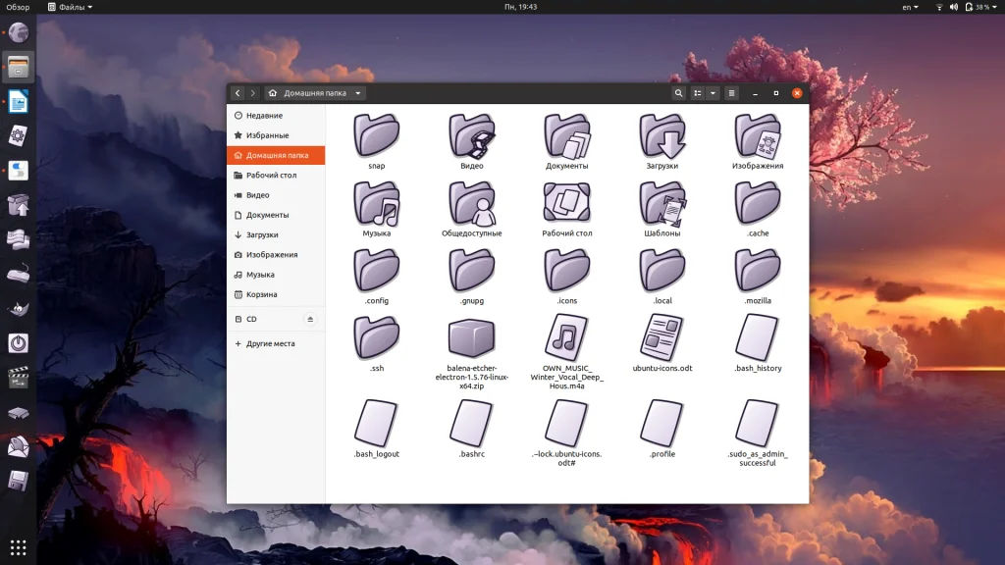The width and height of the screenshot is (1005, 565).
Task: Select the ubuntu-icons.odt document file
Action: 662,338
